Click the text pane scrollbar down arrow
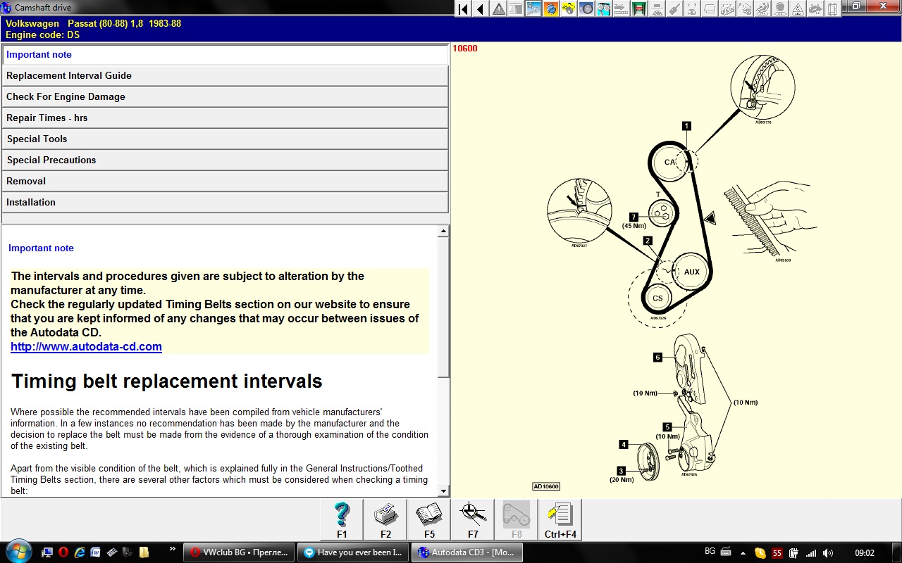This screenshot has width=902, height=563. [x=443, y=491]
